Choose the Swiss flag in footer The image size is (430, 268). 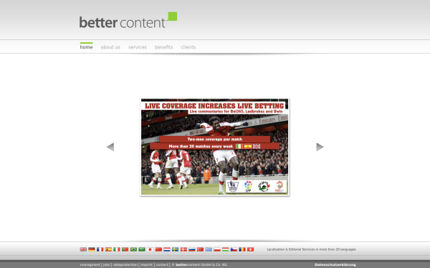(250, 249)
